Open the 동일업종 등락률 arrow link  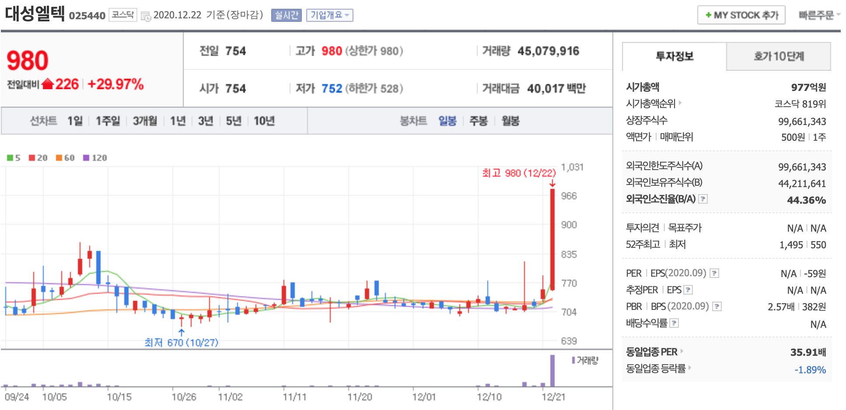click(x=690, y=368)
